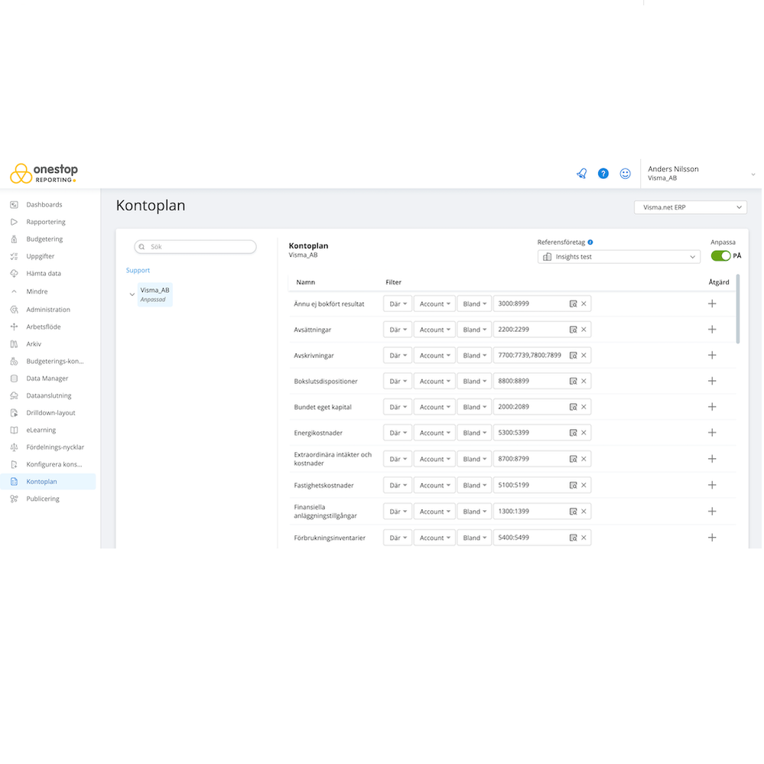Open Account dropdown in Bundet eget kapital row
The image size is (764, 764).
click(434, 407)
